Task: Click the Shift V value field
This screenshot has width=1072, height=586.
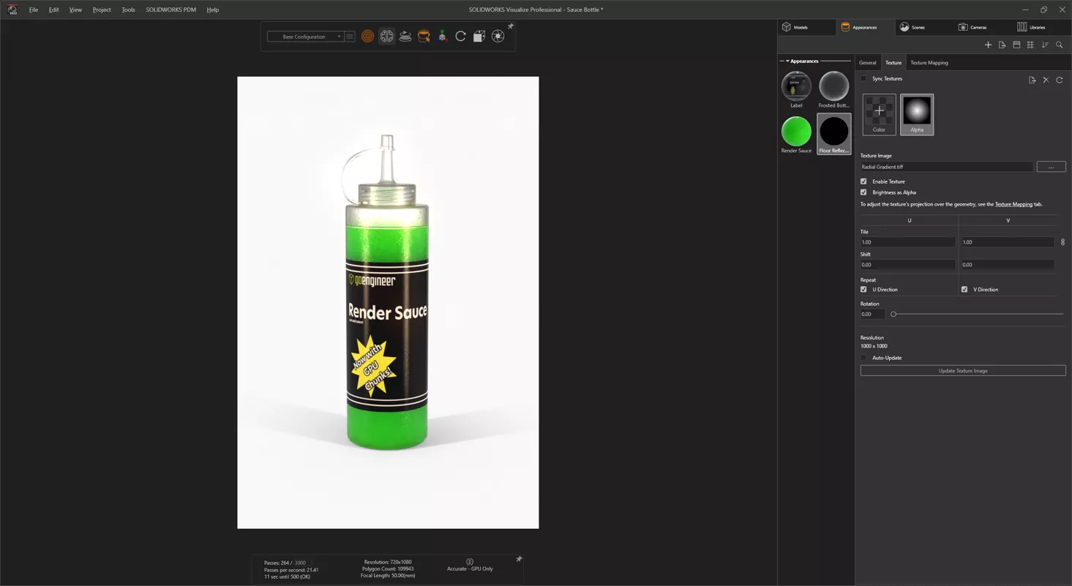Action: point(1008,265)
